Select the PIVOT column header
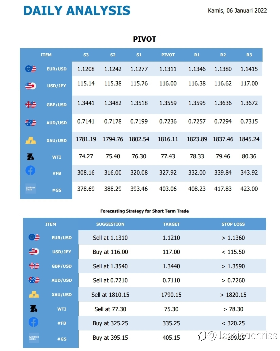Image resolution: width=280 pixels, height=351 pixels. [x=168, y=55]
